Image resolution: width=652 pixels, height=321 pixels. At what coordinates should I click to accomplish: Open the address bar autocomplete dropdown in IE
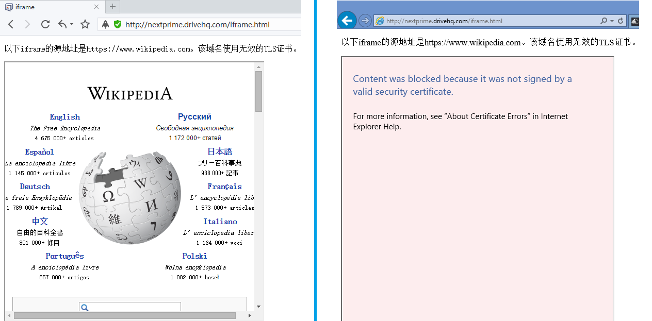612,21
